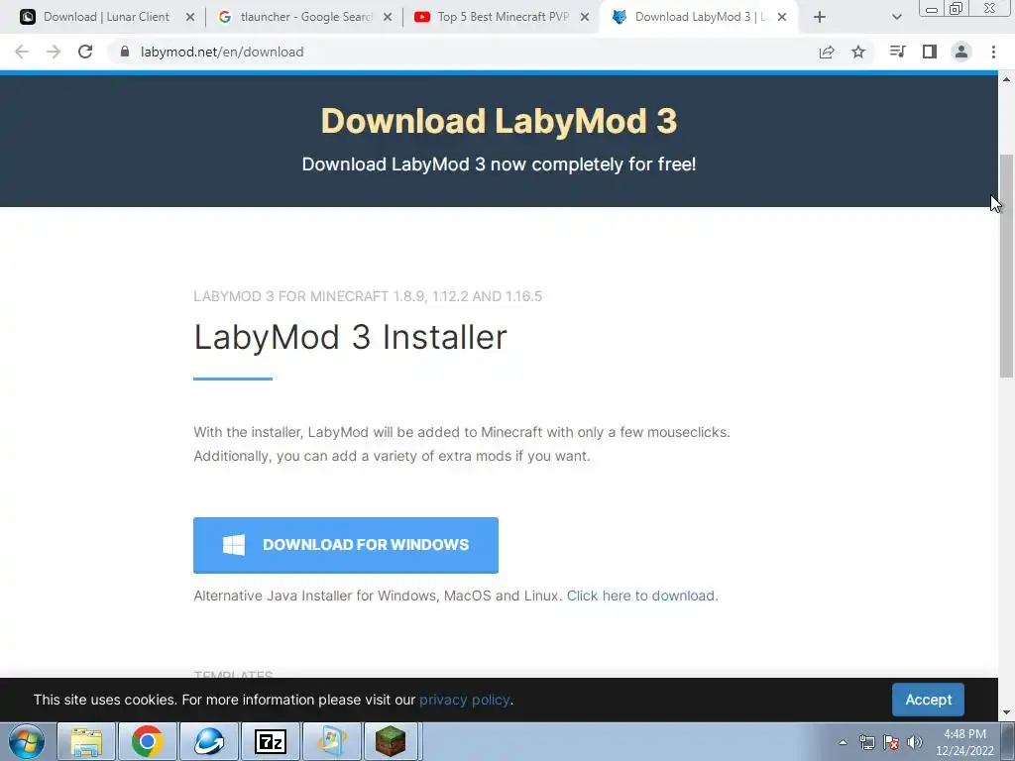Screen dimensions: 1015x761
Task: Open the Chrome profile avatar
Action: point(961,52)
